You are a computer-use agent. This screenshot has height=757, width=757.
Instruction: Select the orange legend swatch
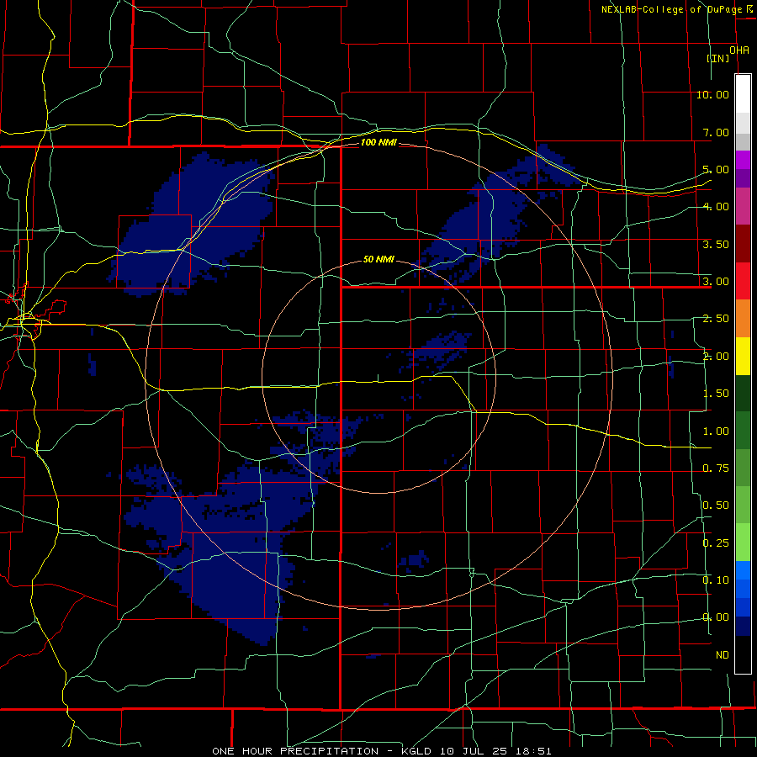click(743, 319)
